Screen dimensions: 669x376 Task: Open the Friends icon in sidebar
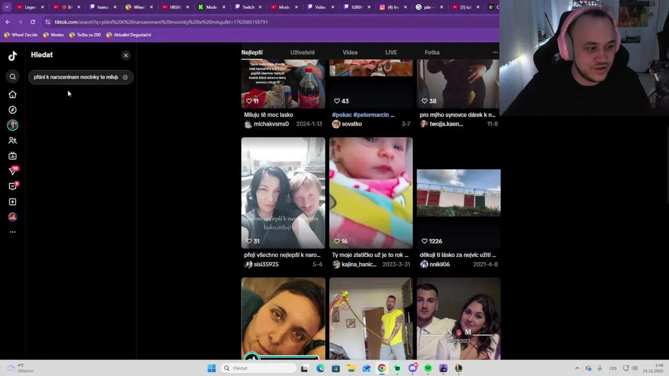tap(13, 140)
